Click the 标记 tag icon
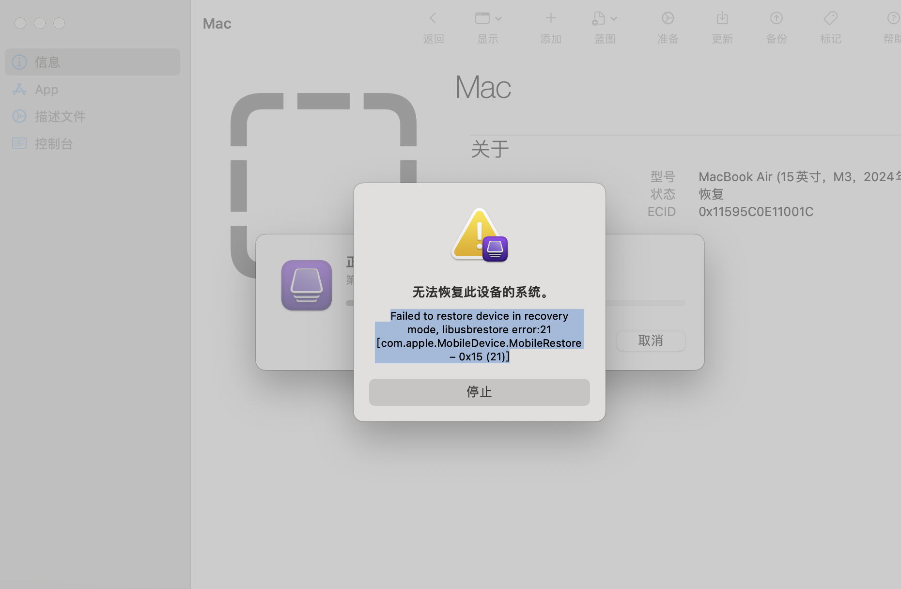This screenshot has width=901, height=589. [831, 18]
